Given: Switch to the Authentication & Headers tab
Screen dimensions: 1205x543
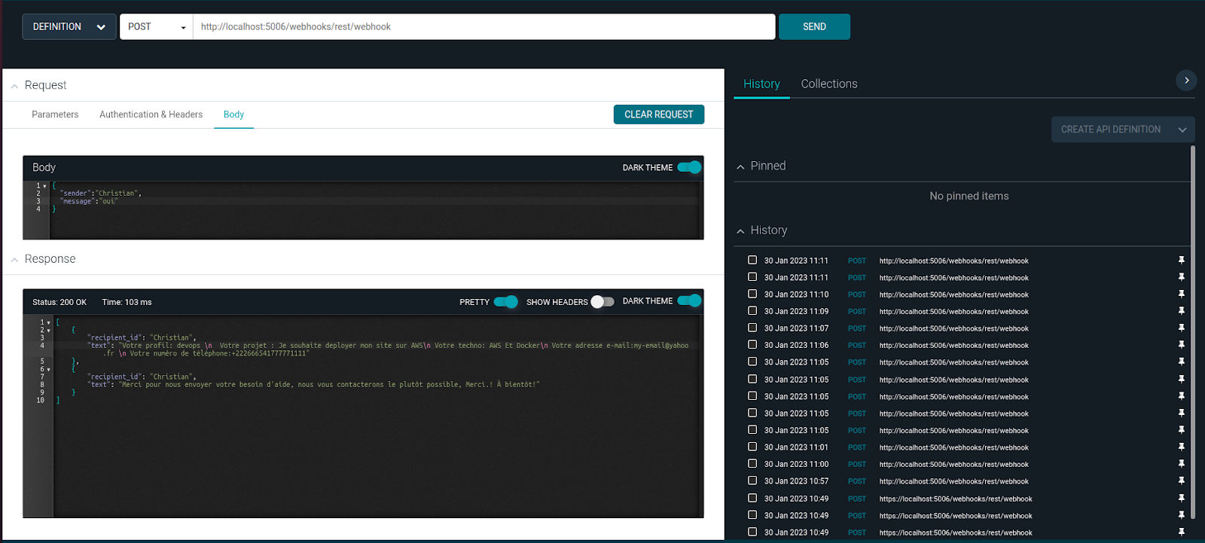Looking at the screenshot, I should coord(151,114).
